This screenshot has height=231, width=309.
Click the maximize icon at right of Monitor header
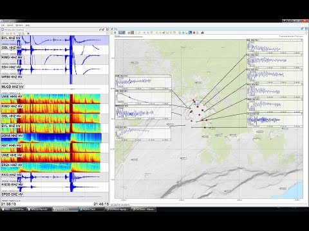coord(108,30)
